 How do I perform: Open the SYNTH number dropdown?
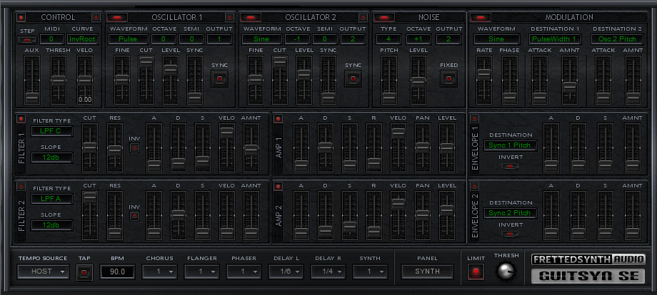(371, 271)
